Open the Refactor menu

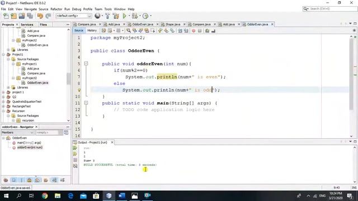pos(56,9)
